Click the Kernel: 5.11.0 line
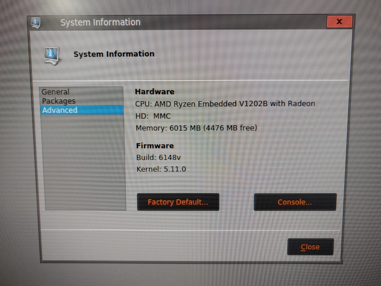This screenshot has height=286, width=381. pyautogui.click(x=161, y=169)
